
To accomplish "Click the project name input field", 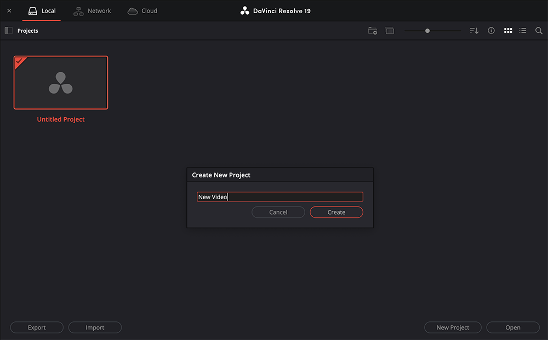I will pyautogui.click(x=280, y=196).
